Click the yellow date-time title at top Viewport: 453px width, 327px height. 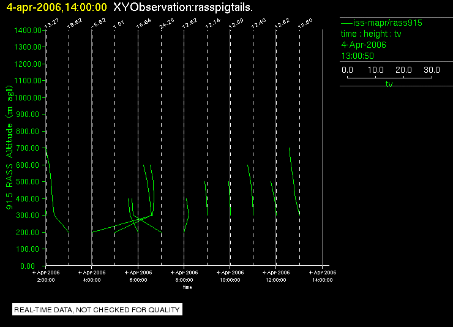coord(56,7)
